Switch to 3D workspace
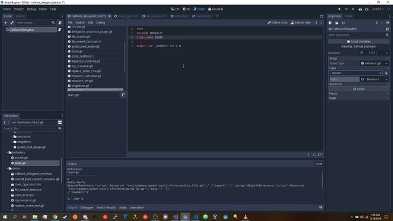 (186, 9)
